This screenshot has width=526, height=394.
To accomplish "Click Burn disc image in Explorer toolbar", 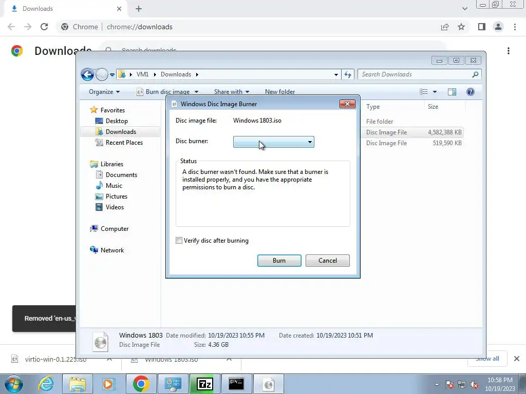I will 163,92.
